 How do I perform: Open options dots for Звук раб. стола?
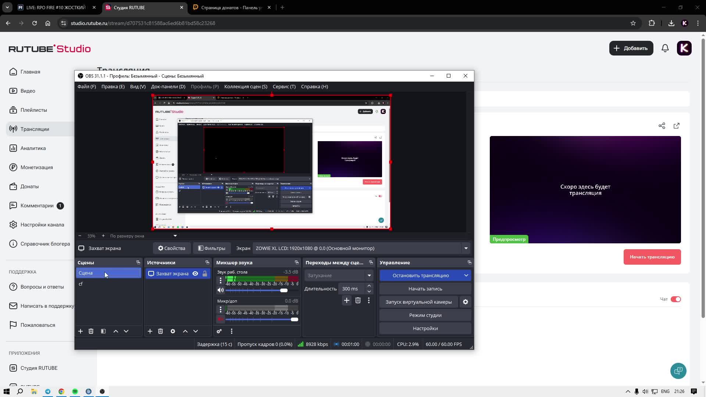pos(221,280)
